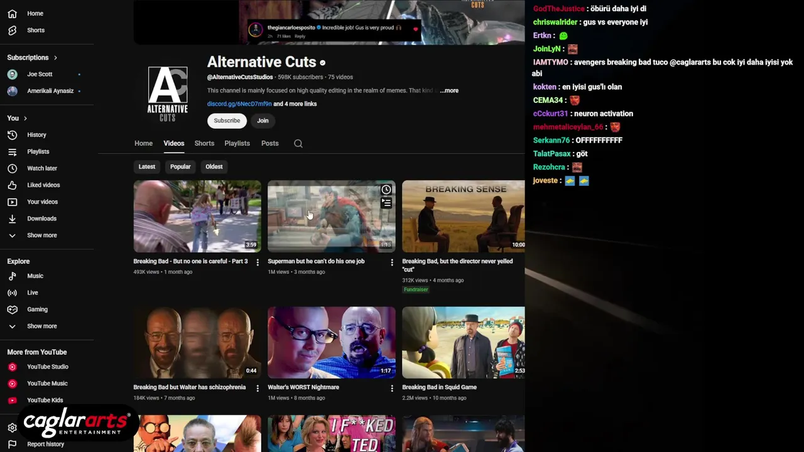Viewport: 804px width, 452px height.
Task: Click the Alternative Cuts channel logo
Action: (168, 94)
